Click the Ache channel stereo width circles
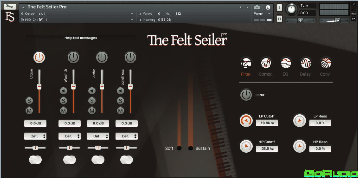This screenshot has width=358, height=178. click(x=98, y=160)
